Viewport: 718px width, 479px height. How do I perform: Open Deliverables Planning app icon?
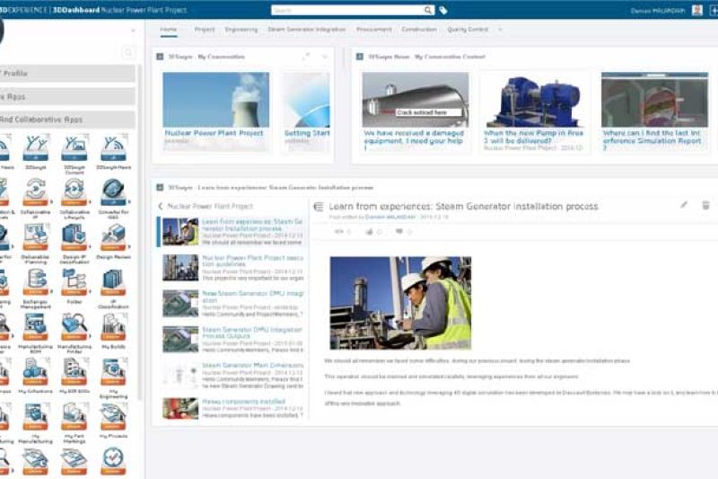(35, 237)
